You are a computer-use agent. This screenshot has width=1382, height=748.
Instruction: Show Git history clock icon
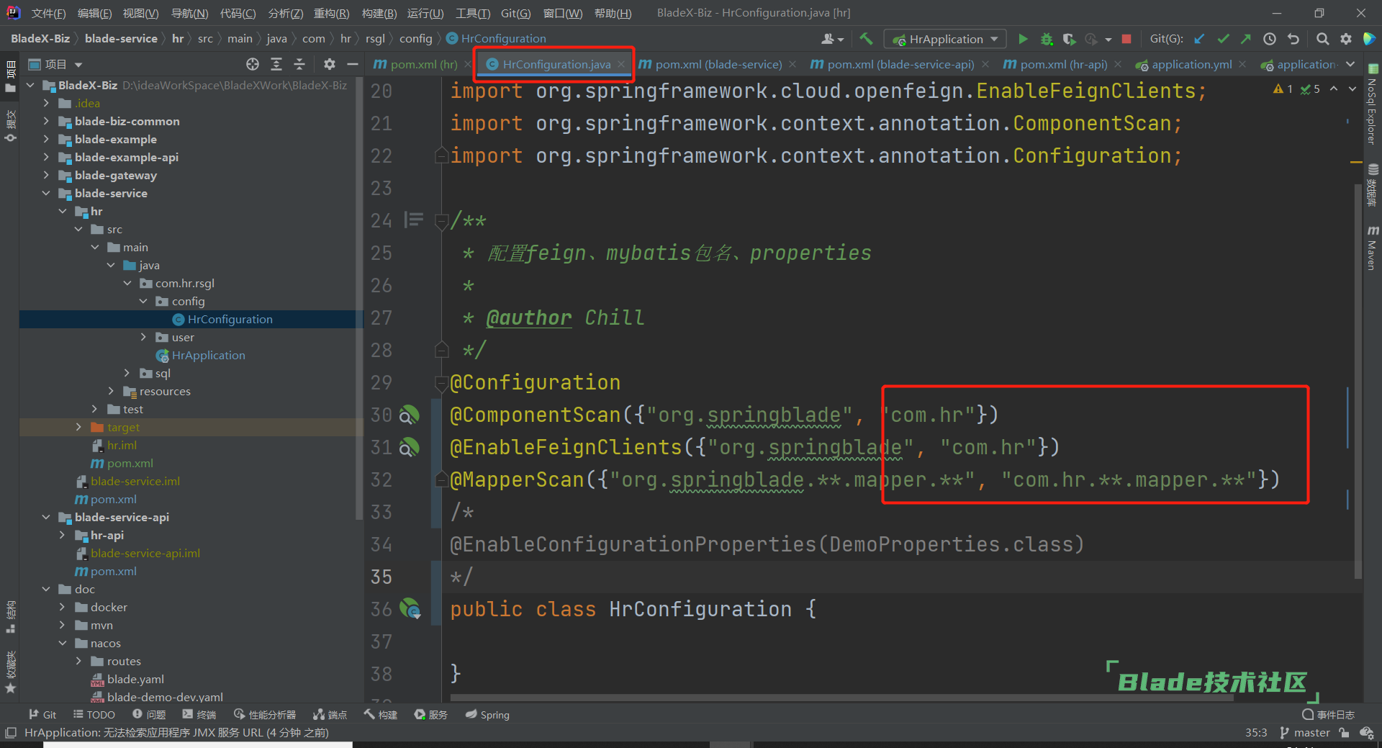(1270, 39)
